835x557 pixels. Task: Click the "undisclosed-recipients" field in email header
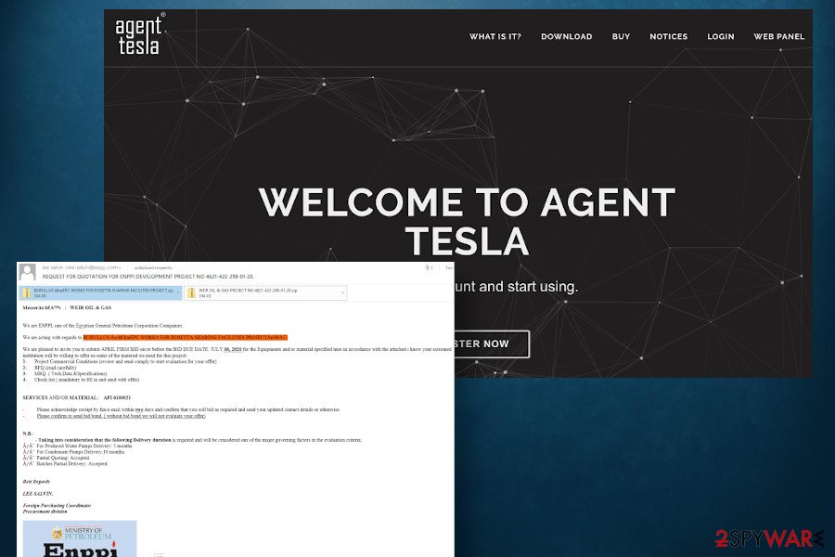[x=153, y=267]
